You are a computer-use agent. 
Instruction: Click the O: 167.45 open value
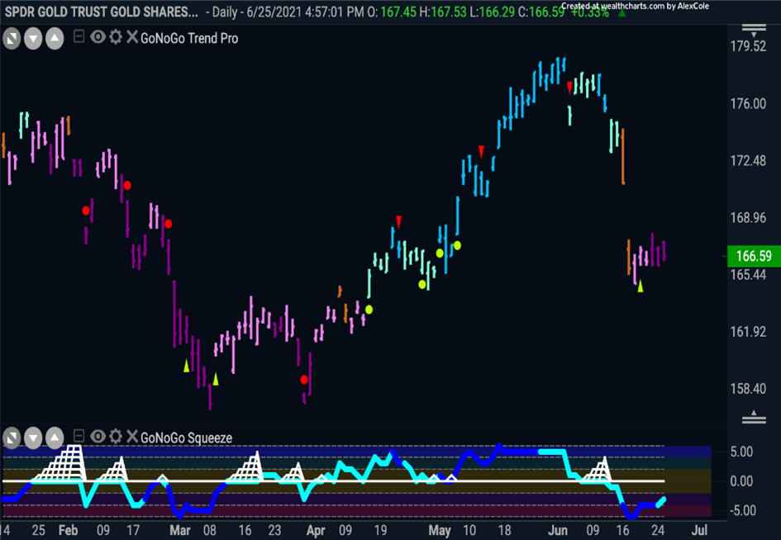[x=392, y=12]
